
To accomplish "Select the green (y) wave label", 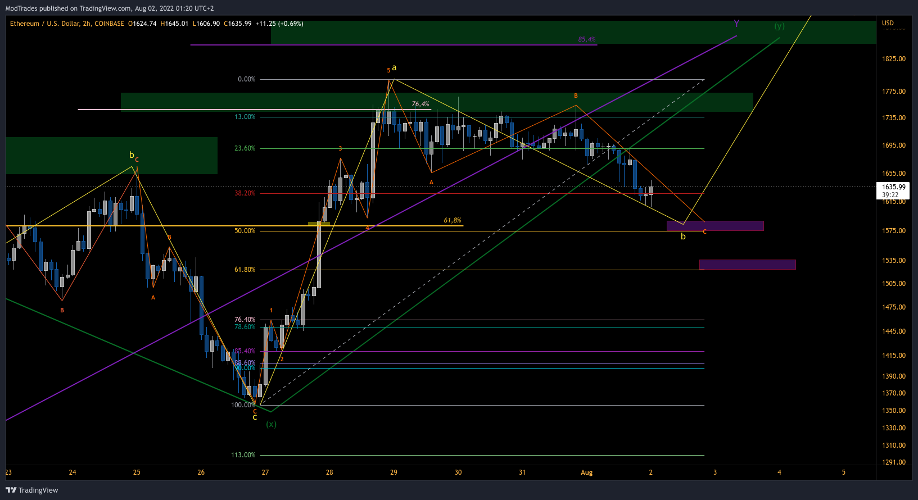I will pyautogui.click(x=779, y=26).
